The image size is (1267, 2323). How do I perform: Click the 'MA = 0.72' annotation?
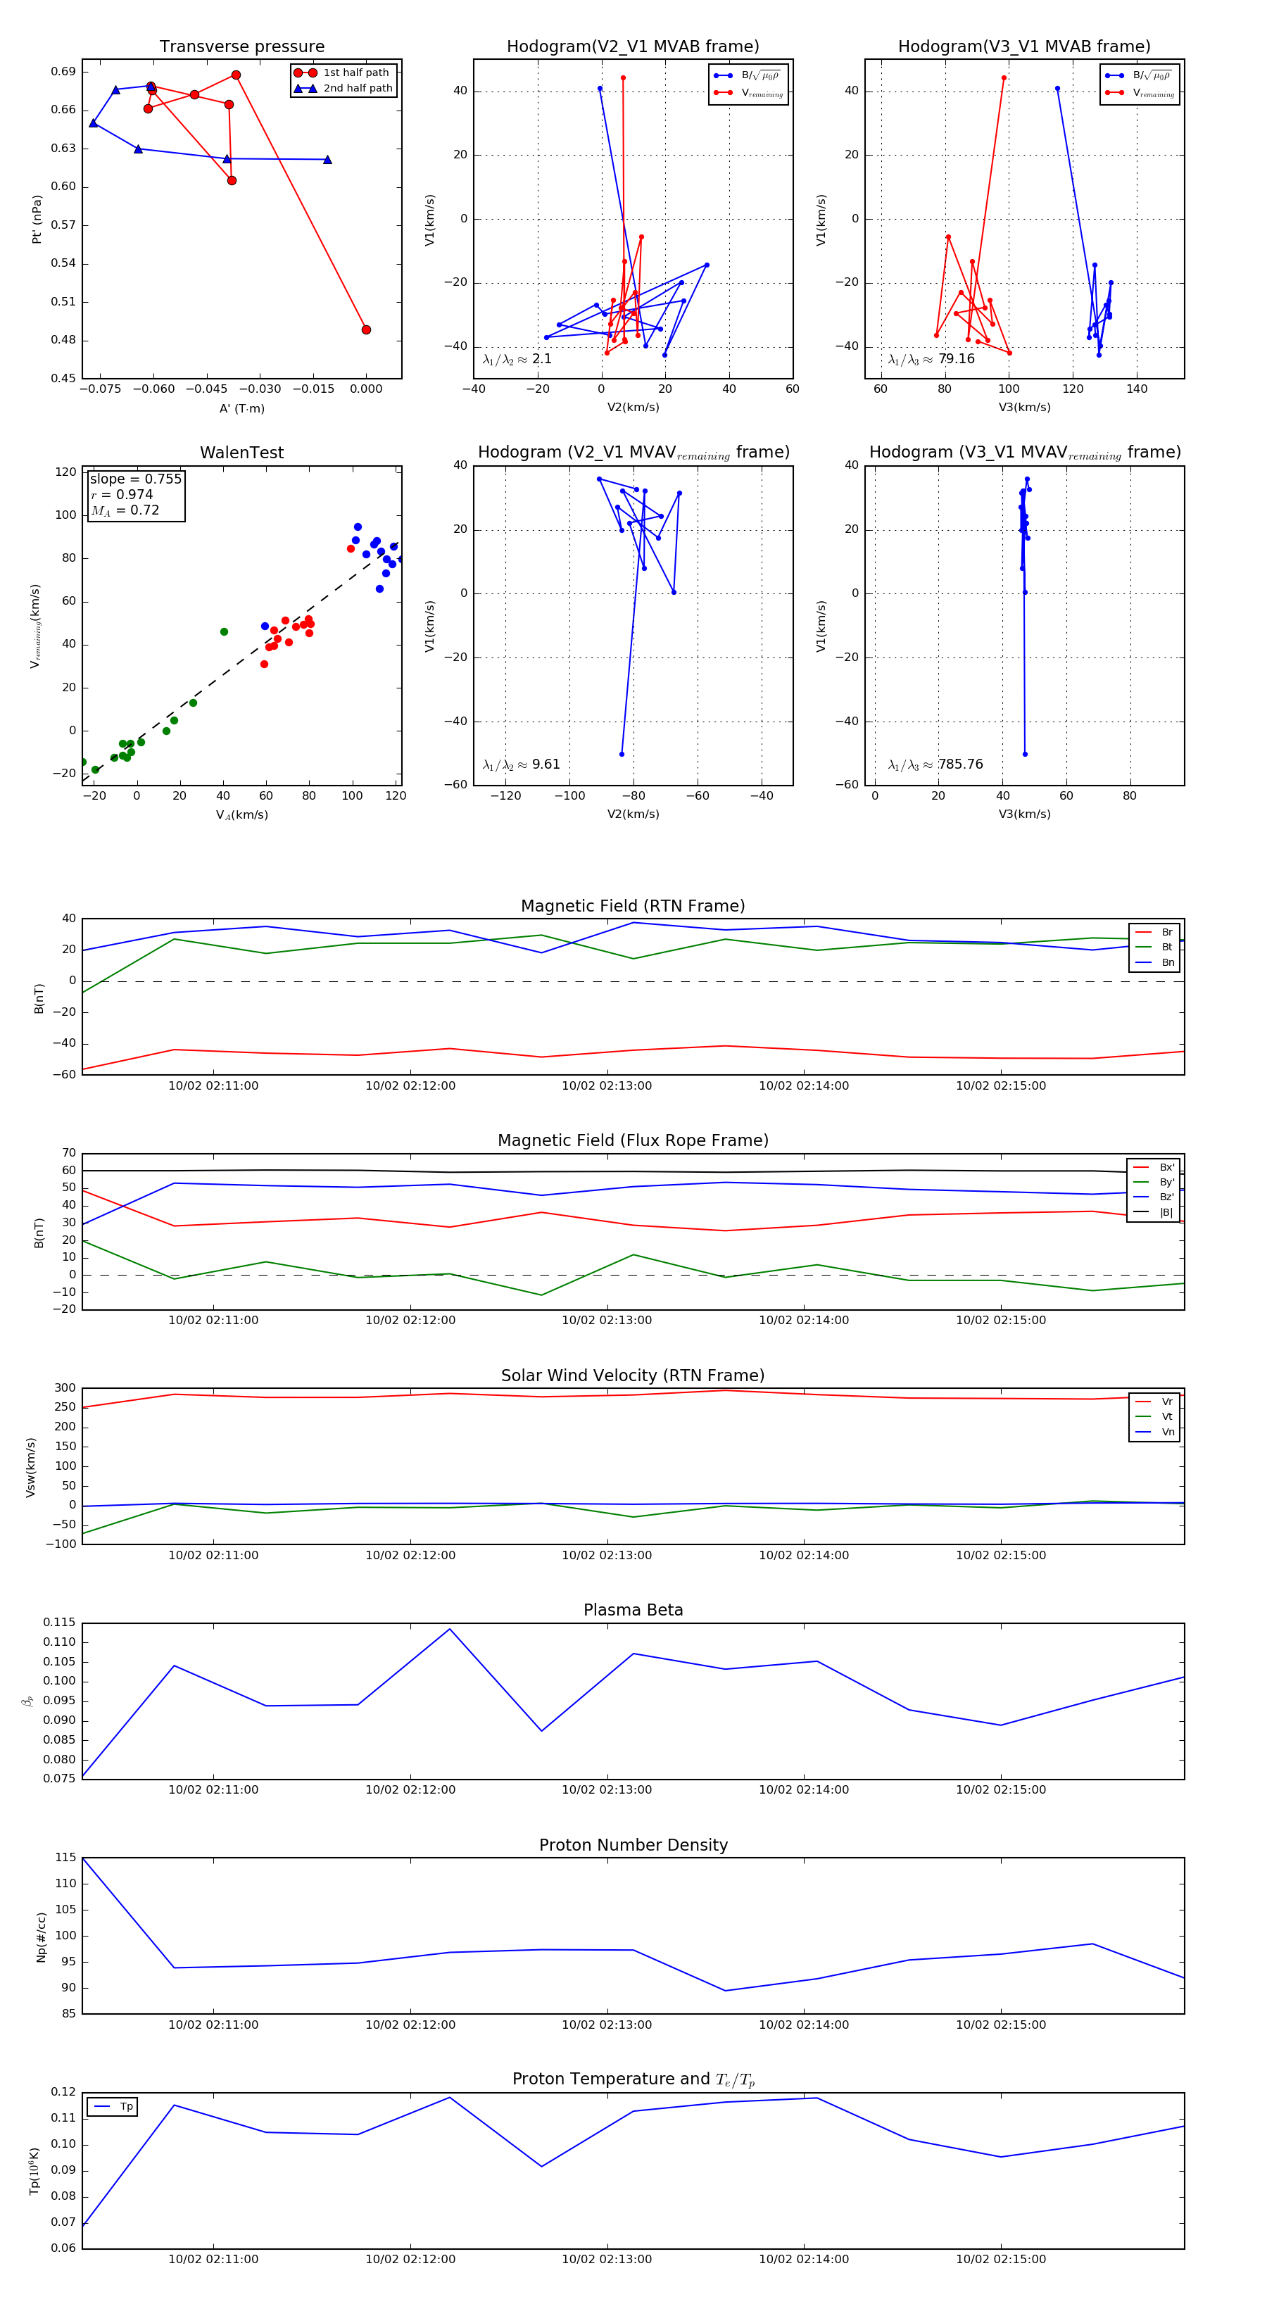125,510
